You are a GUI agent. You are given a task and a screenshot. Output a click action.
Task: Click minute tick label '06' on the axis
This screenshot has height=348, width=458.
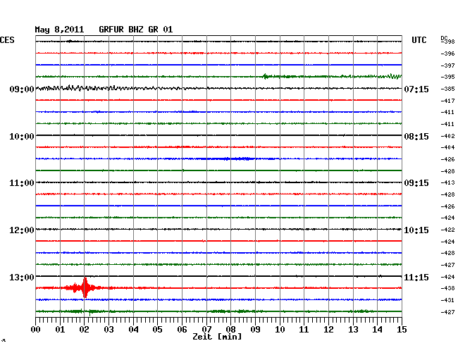(x=182, y=330)
